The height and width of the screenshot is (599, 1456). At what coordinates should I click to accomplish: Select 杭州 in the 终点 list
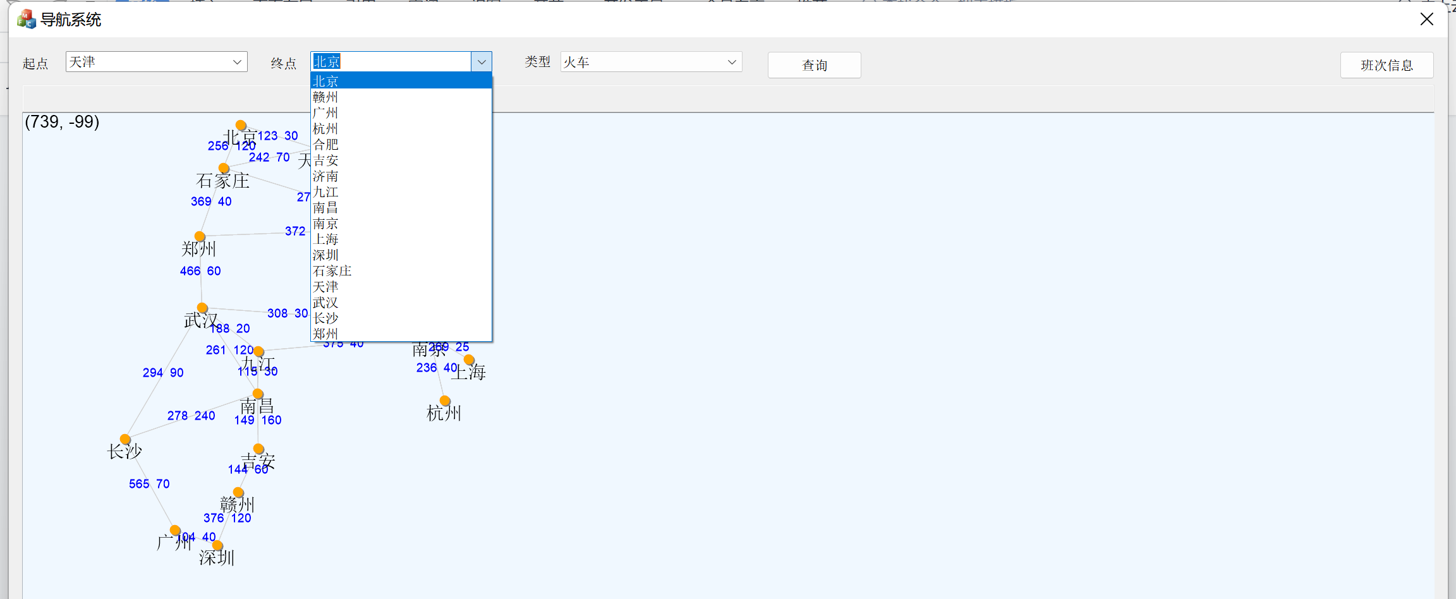pos(401,128)
